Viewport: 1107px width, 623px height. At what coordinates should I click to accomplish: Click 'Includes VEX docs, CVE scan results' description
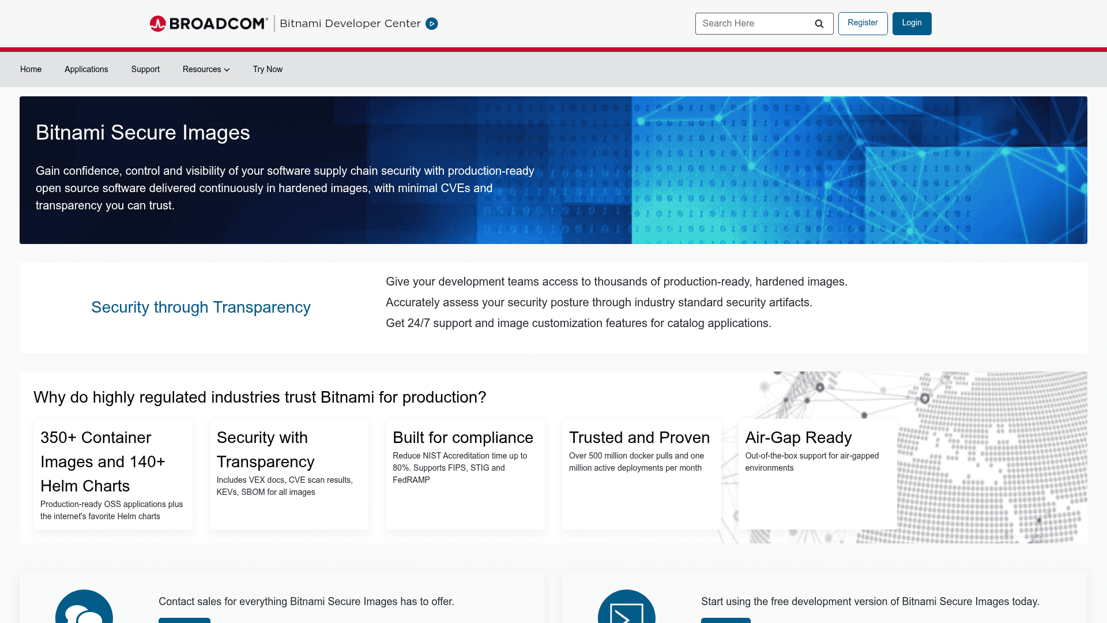tap(285, 486)
